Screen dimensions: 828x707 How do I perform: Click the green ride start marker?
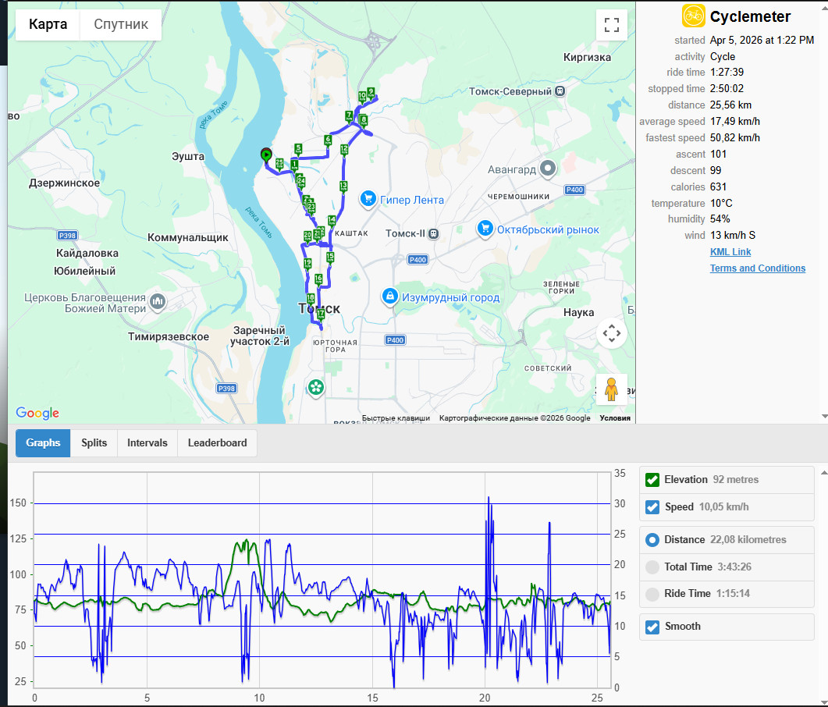[266, 155]
